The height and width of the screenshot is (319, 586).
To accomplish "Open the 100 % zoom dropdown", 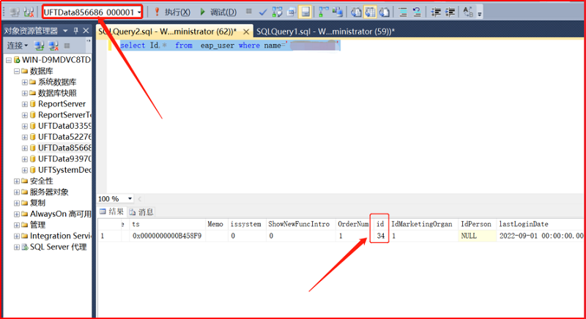I will 130,198.
